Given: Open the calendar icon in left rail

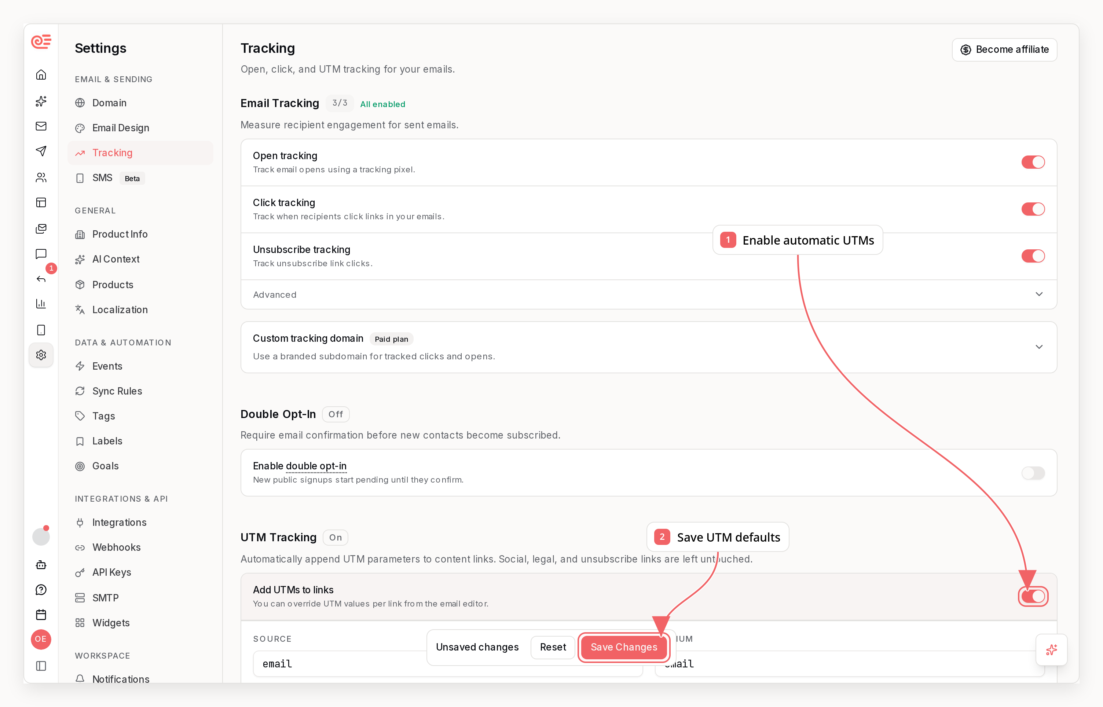Looking at the screenshot, I should (x=41, y=615).
